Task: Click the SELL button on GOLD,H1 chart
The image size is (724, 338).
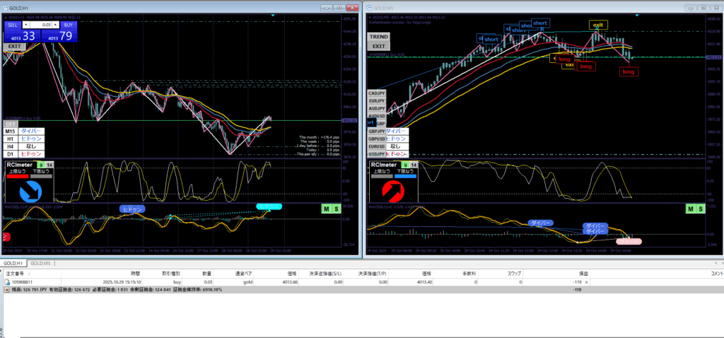Action: tap(13, 25)
